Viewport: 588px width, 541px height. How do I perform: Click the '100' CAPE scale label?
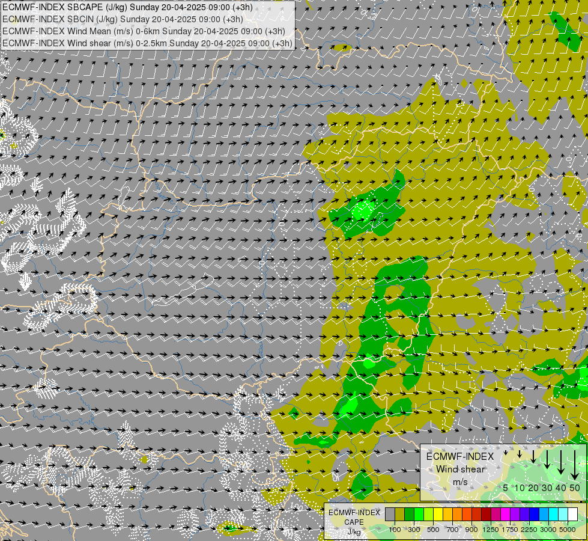click(x=395, y=530)
